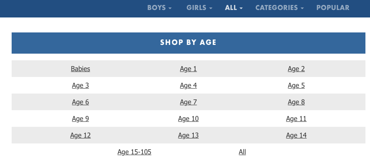This screenshot has height=163, width=370.
Task: Open the GIRLS dropdown in navbar
Action: point(200,8)
